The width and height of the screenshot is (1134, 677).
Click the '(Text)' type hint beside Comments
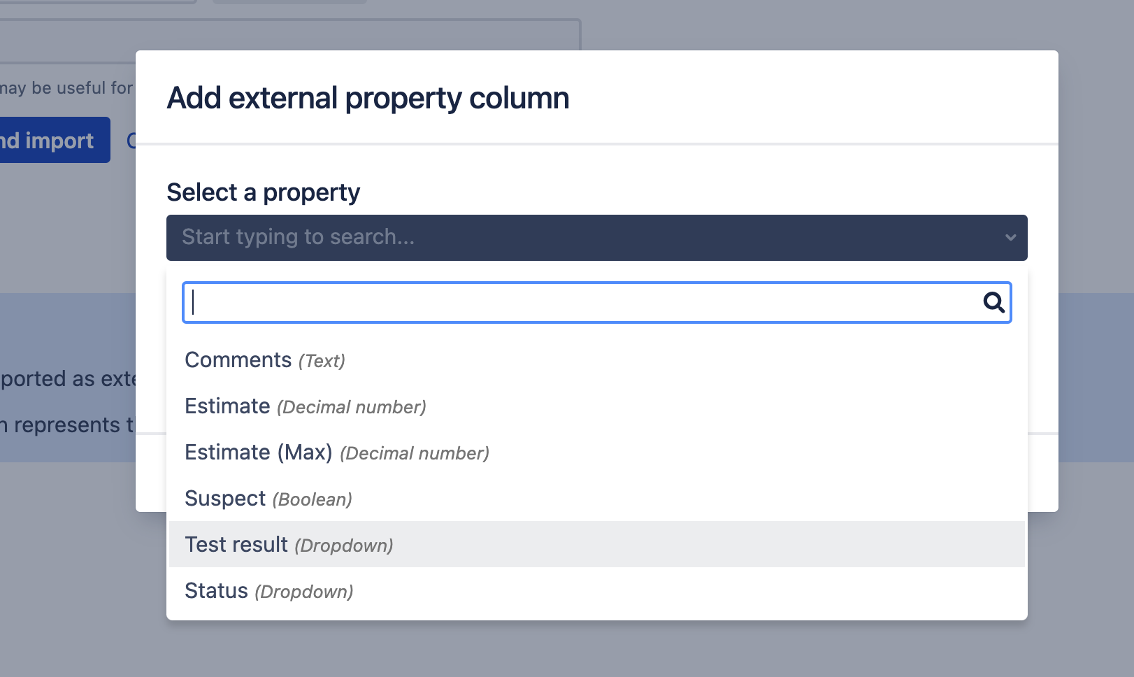(x=322, y=361)
